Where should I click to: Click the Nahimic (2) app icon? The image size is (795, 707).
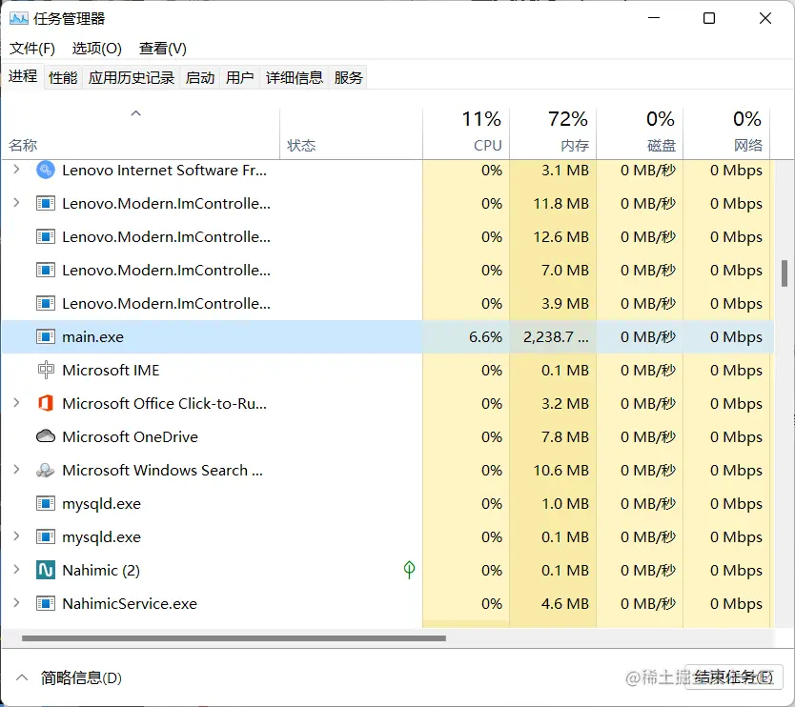[x=46, y=570]
